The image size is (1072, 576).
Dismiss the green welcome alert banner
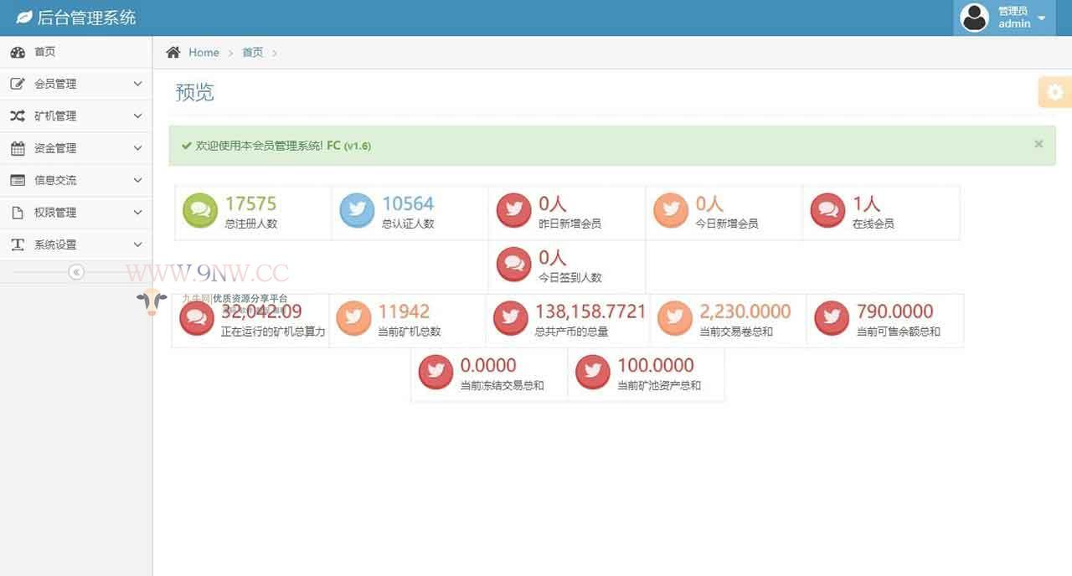click(x=1038, y=144)
